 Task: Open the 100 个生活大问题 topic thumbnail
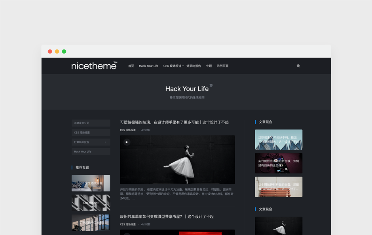tap(91, 184)
